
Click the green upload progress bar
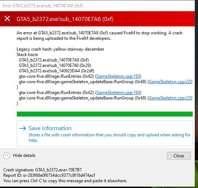click(x=105, y=114)
